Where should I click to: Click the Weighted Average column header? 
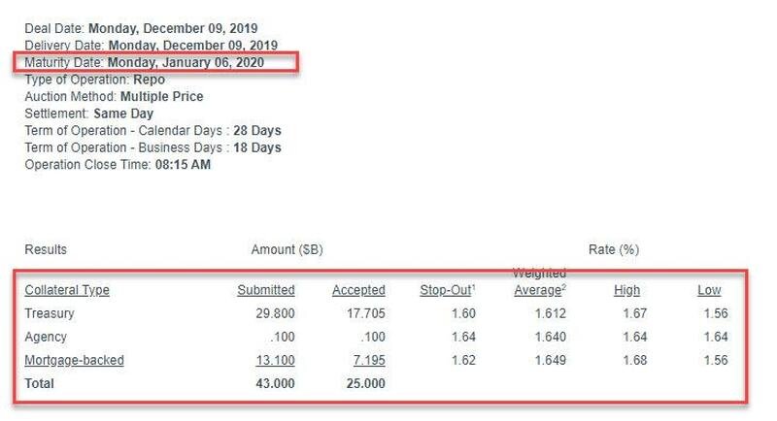tap(540, 282)
